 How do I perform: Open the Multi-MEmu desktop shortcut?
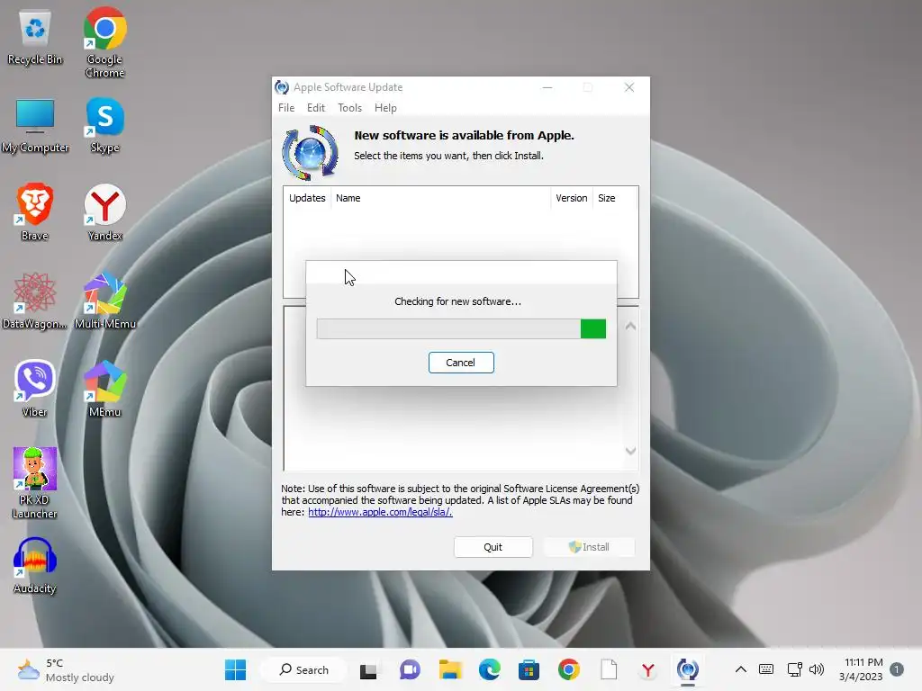click(104, 301)
